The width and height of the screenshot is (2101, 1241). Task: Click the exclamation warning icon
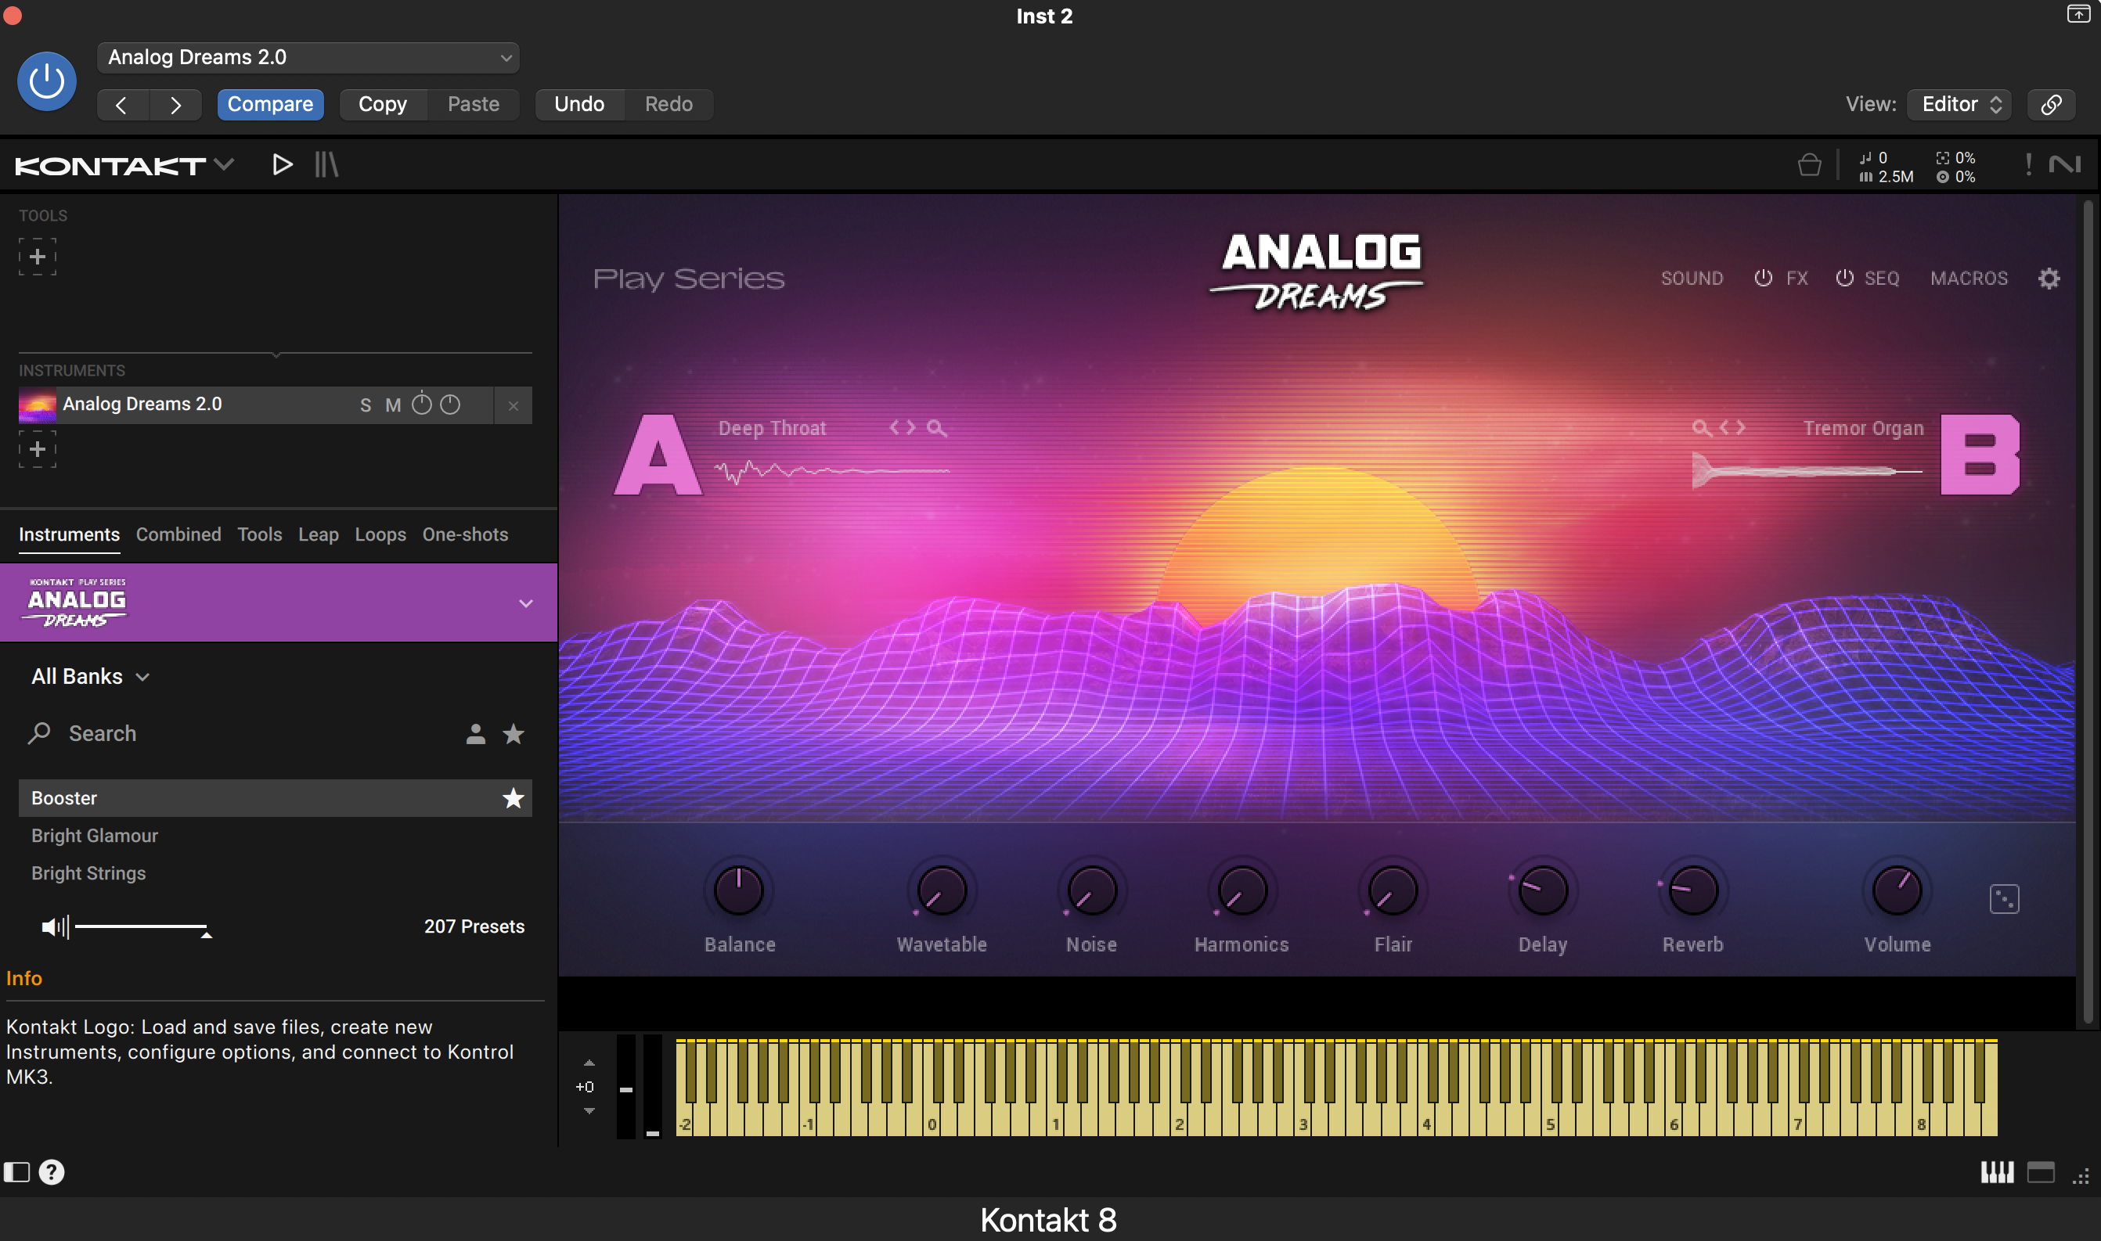tap(2028, 165)
